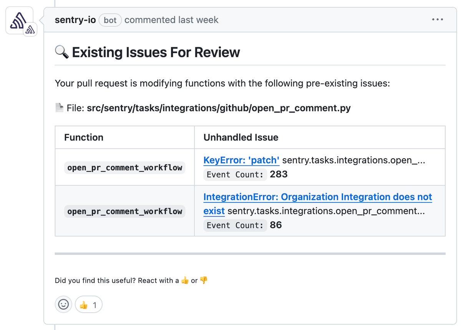
Task: Click the Event Count value 86
Action: click(276, 225)
